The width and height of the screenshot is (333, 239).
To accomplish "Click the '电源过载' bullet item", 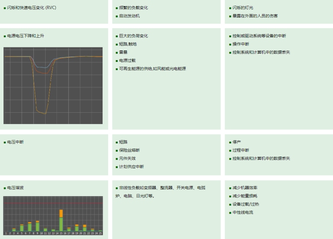I will click(127, 61).
